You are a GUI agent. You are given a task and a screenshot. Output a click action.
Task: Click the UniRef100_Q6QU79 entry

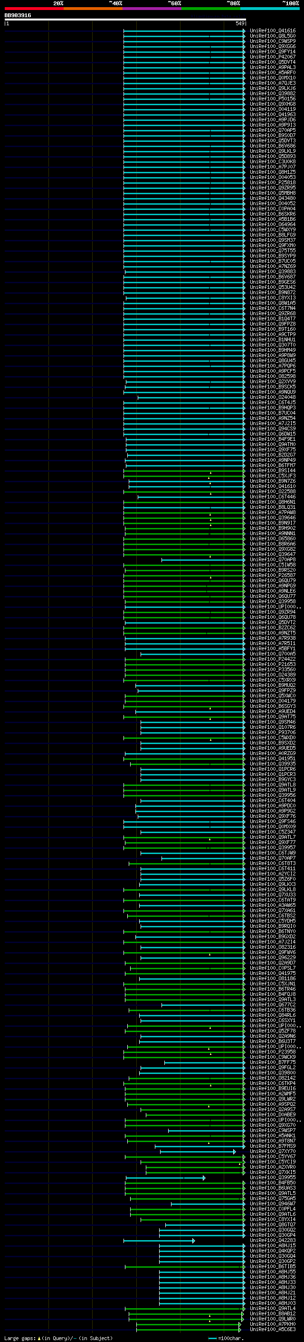coord(272,580)
